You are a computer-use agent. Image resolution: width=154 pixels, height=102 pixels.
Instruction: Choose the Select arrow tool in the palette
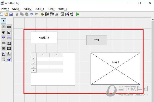tap(4, 21)
